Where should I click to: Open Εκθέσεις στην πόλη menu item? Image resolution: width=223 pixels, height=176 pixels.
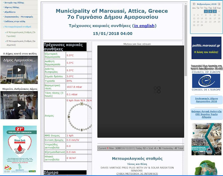15,21
